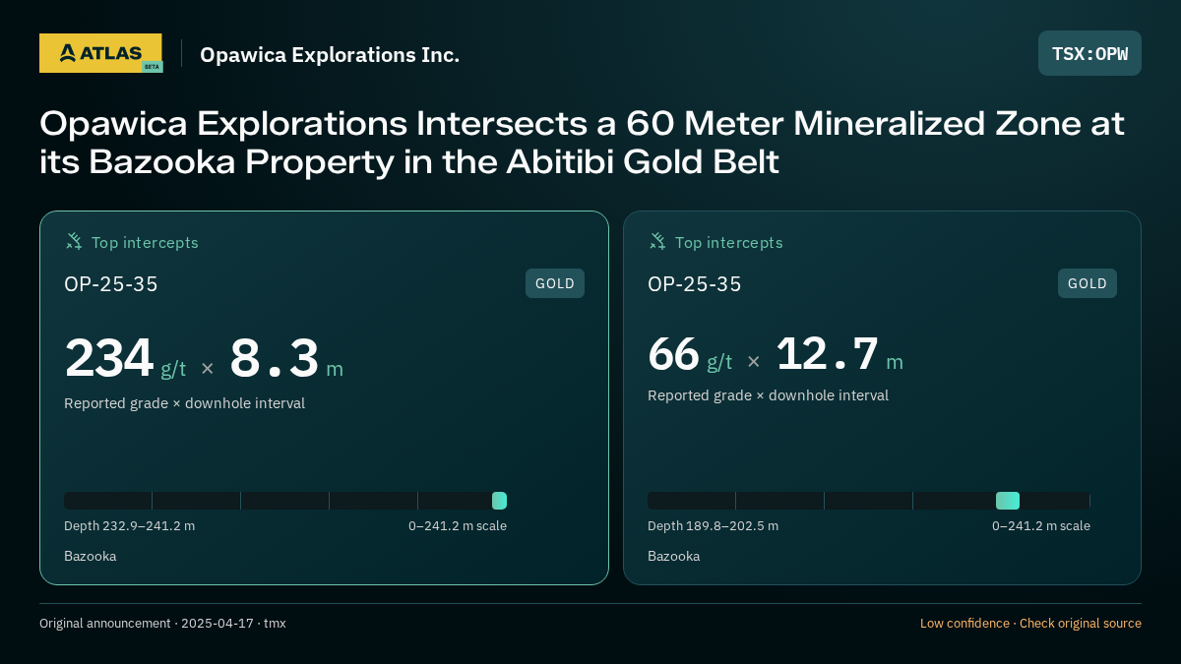The width and height of the screenshot is (1181, 664).
Task: Click 'Bazooka' property label in right card
Action: (x=674, y=557)
